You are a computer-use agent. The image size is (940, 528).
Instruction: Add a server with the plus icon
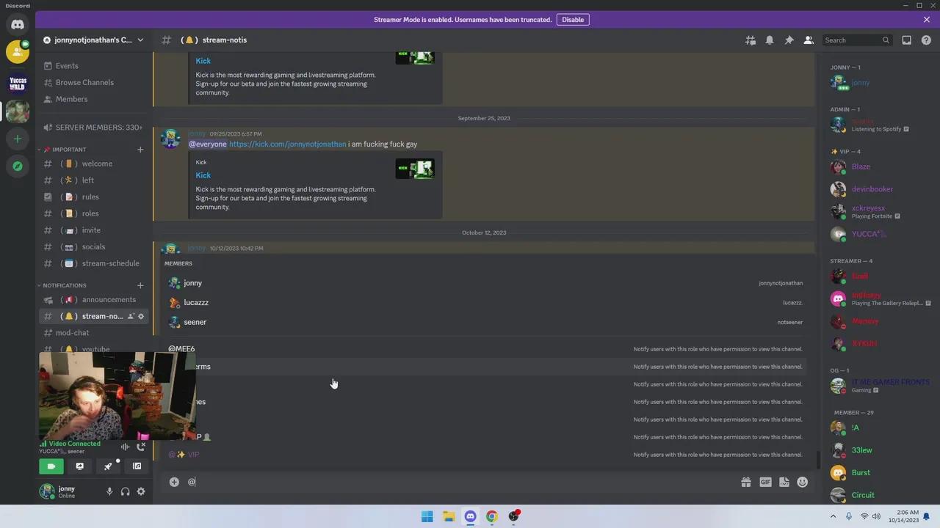(18, 139)
